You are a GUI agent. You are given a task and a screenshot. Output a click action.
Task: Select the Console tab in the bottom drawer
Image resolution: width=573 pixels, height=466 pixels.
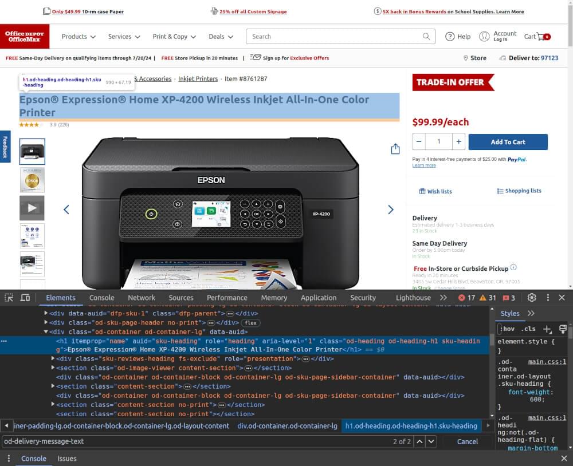pos(33,459)
